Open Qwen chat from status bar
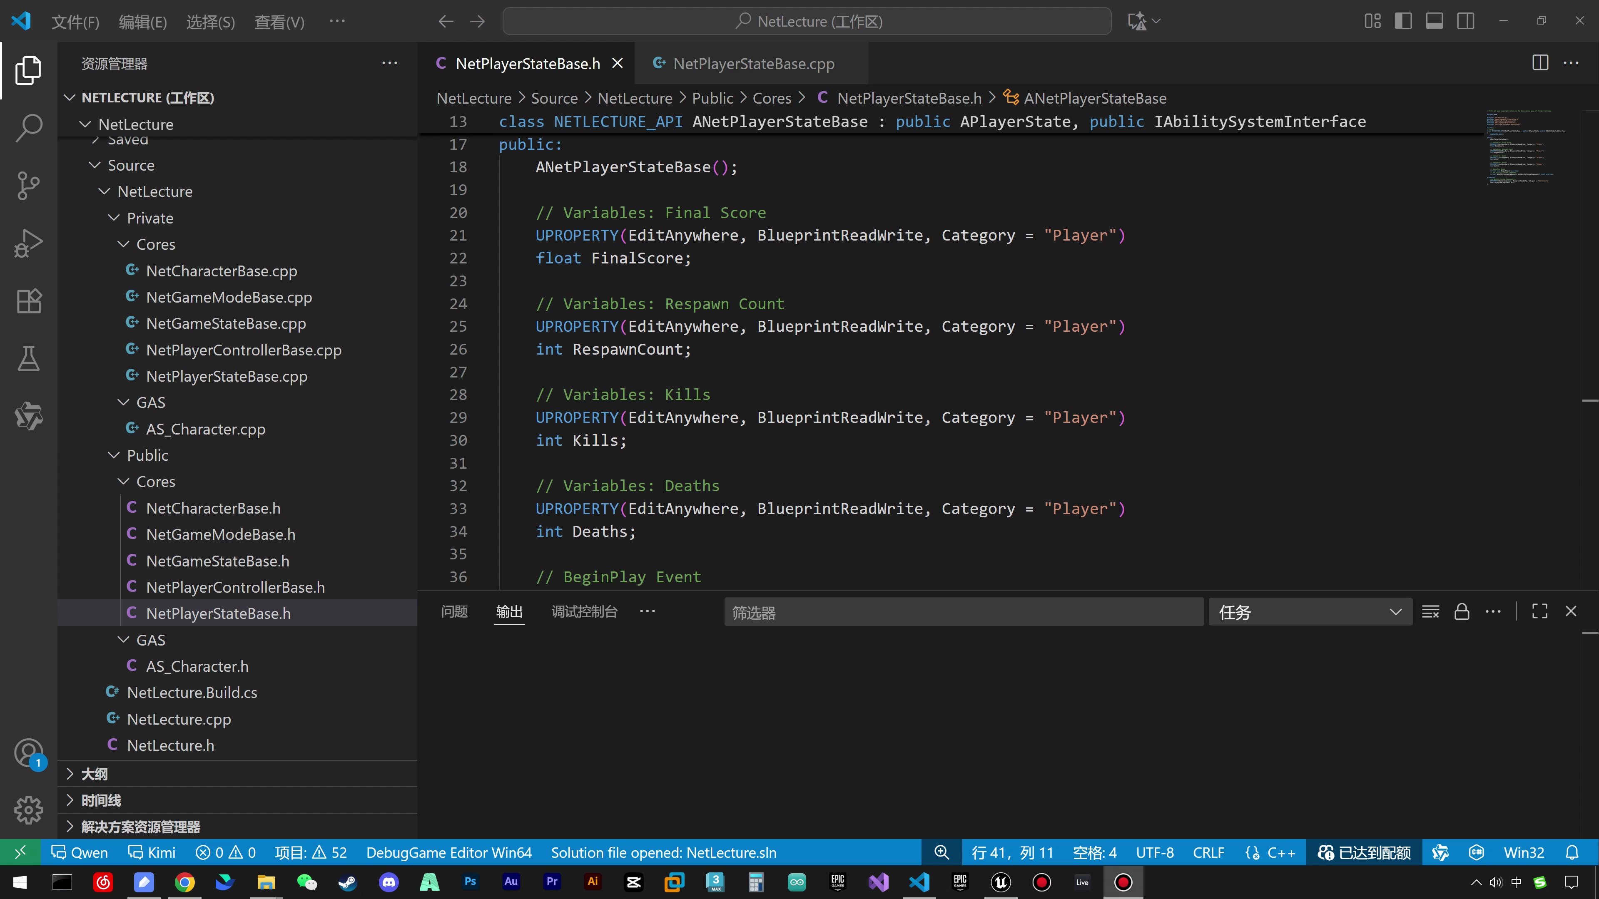The width and height of the screenshot is (1599, 899). (x=80, y=852)
